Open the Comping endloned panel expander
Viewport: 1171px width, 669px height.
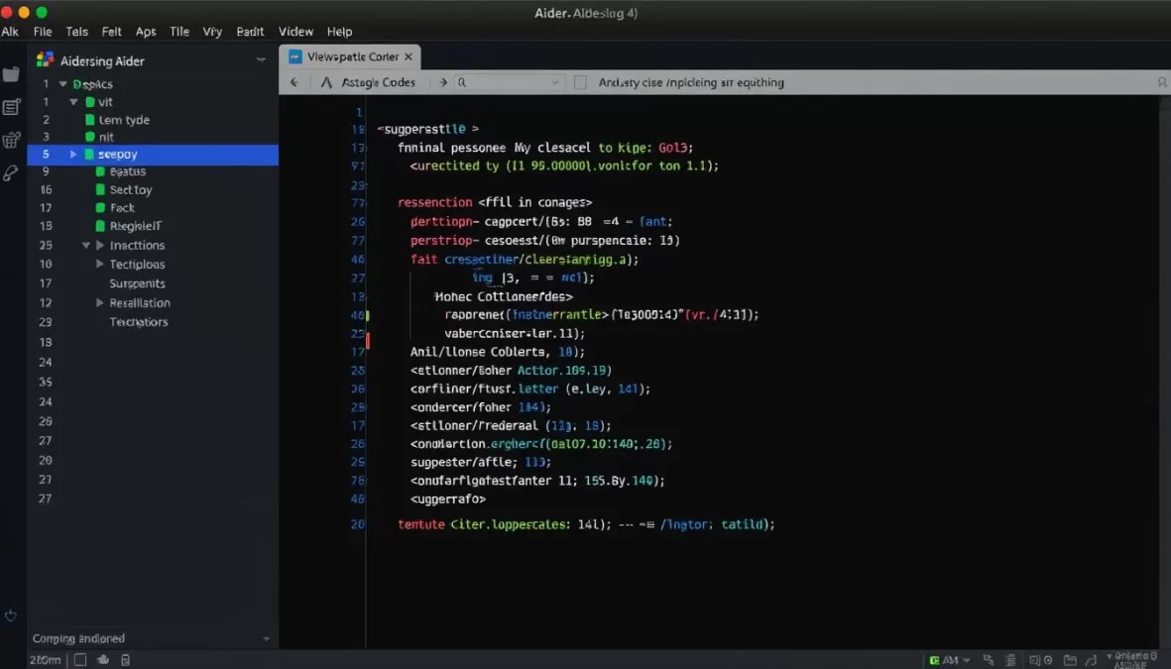point(265,638)
